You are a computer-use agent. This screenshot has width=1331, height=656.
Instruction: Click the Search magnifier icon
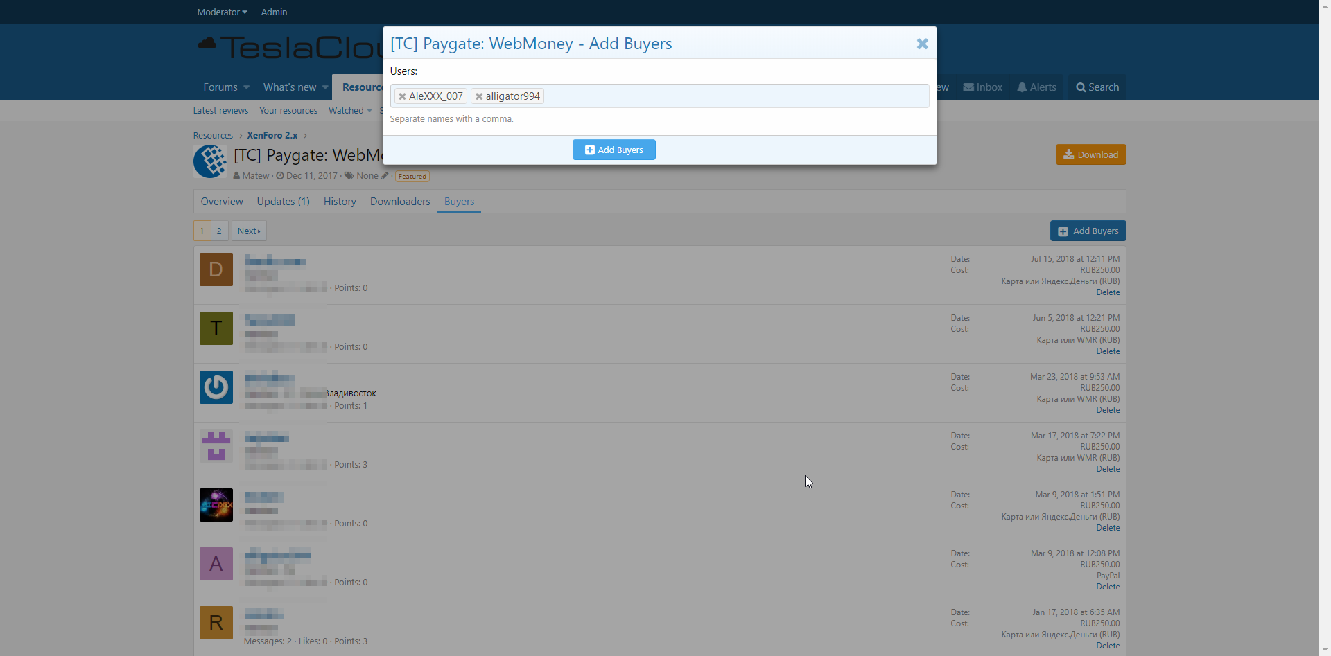point(1081,87)
